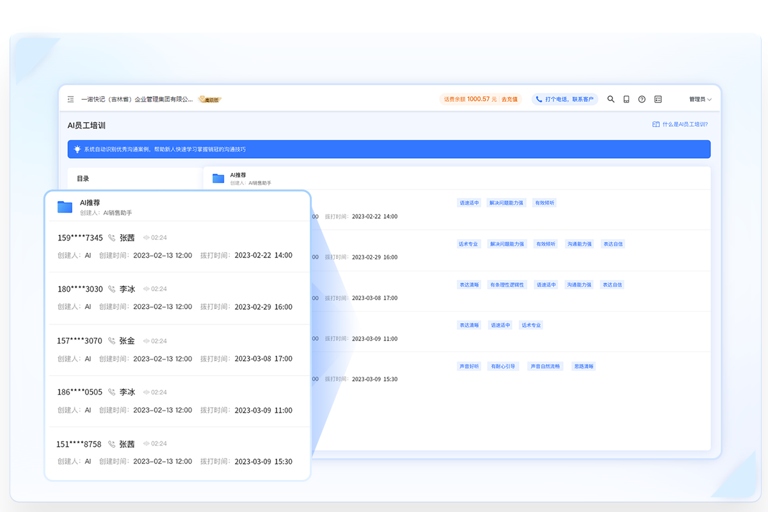Click the 沟通能力强 tag in second row
Viewport: 768px width, 512px height.
(x=579, y=244)
